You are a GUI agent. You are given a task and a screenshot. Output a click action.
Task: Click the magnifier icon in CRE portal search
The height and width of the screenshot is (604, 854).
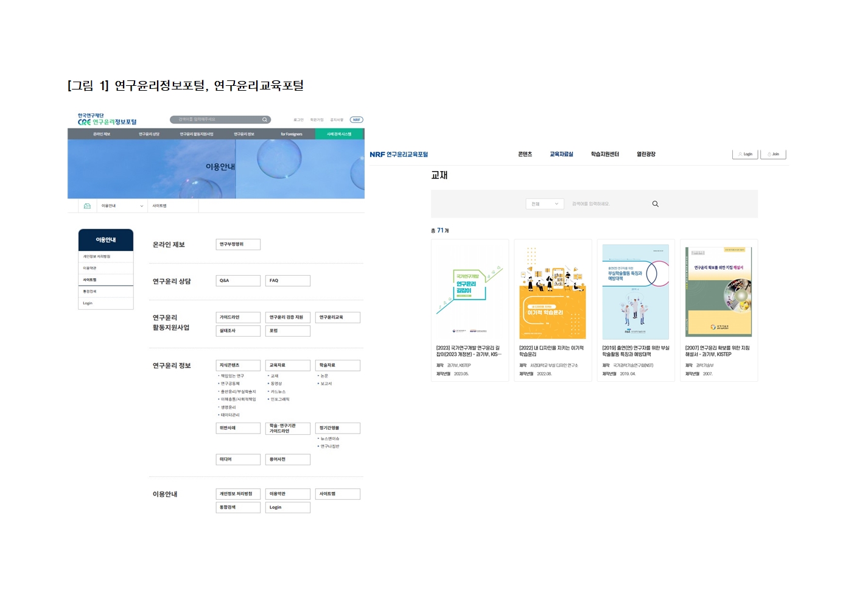[265, 119]
